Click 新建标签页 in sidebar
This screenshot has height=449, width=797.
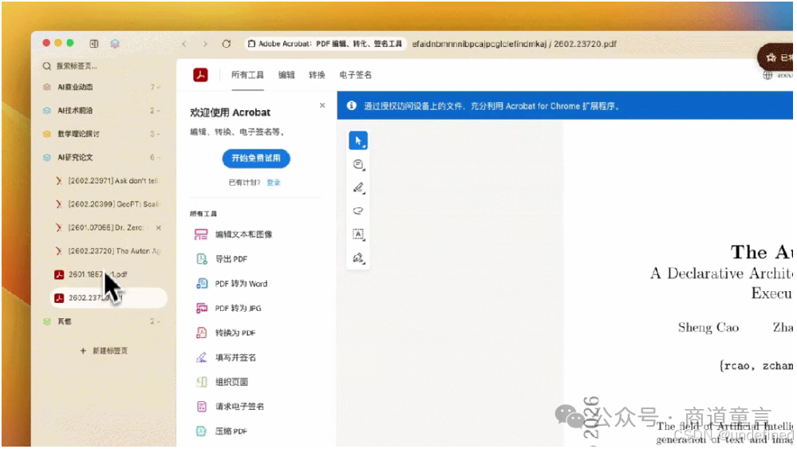[x=105, y=351]
